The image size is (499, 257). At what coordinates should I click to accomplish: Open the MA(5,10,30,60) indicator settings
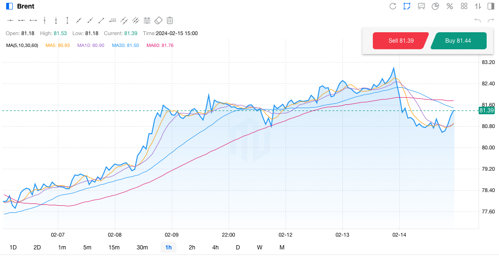pyautogui.click(x=22, y=46)
